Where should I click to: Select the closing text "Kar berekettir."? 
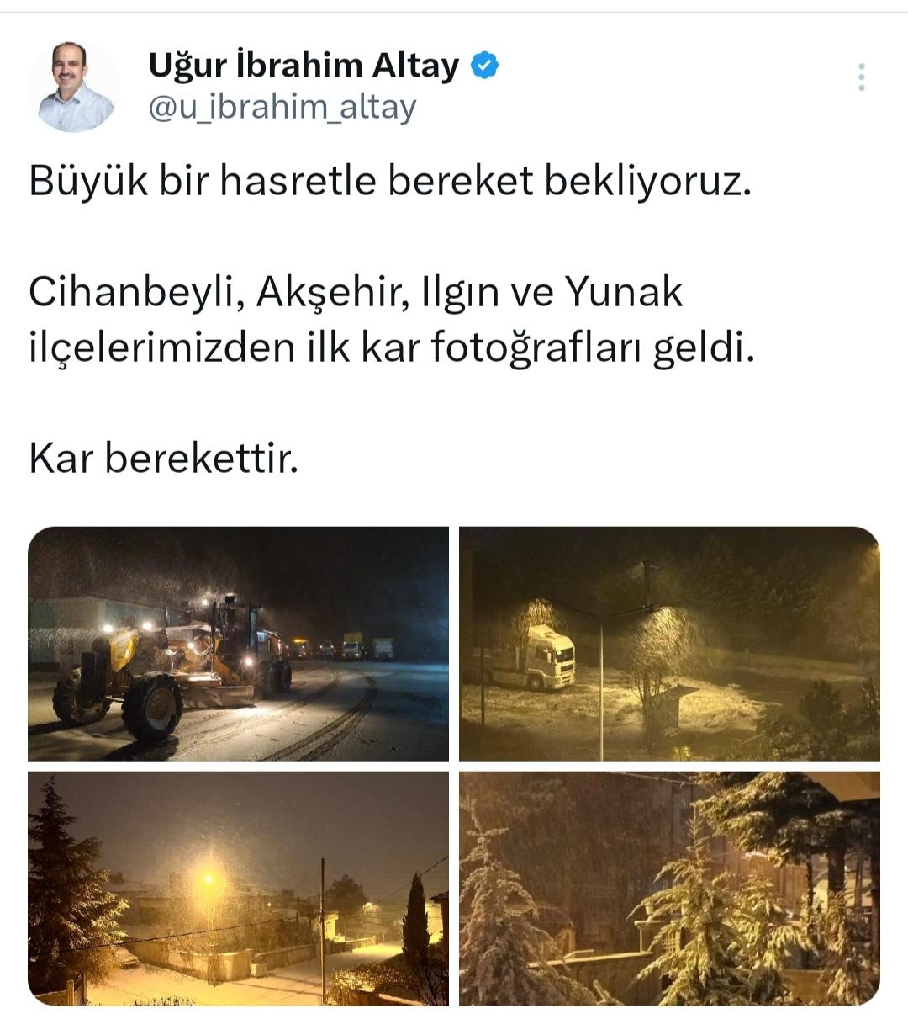coord(164,459)
